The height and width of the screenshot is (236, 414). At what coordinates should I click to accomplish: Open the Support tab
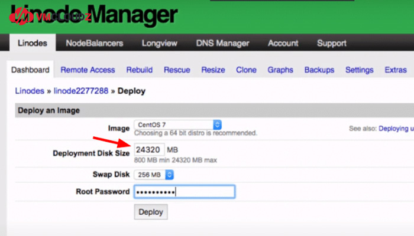pos(332,43)
